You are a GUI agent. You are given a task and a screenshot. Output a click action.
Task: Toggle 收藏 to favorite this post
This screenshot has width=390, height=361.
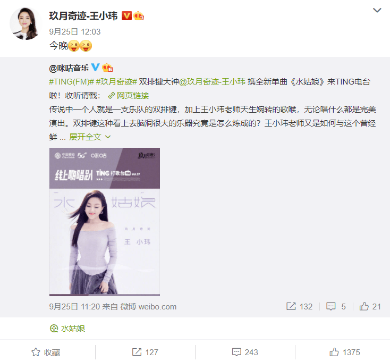click(x=46, y=352)
